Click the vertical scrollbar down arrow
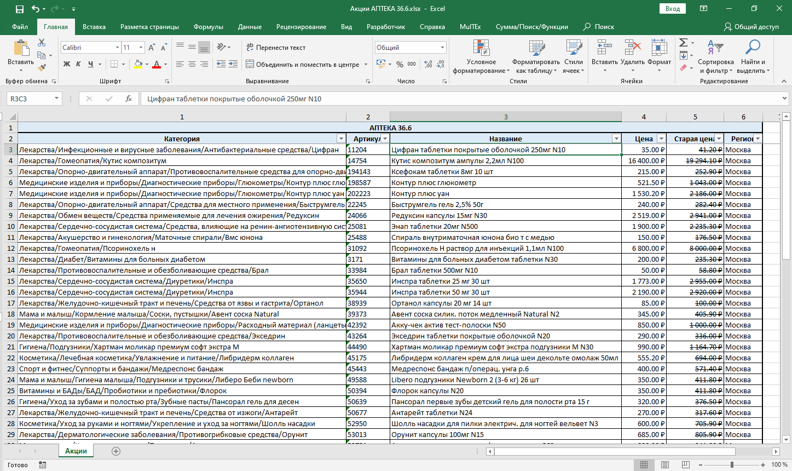The width and height of the screenshot is (792, 471). click(x=786, y=439)
